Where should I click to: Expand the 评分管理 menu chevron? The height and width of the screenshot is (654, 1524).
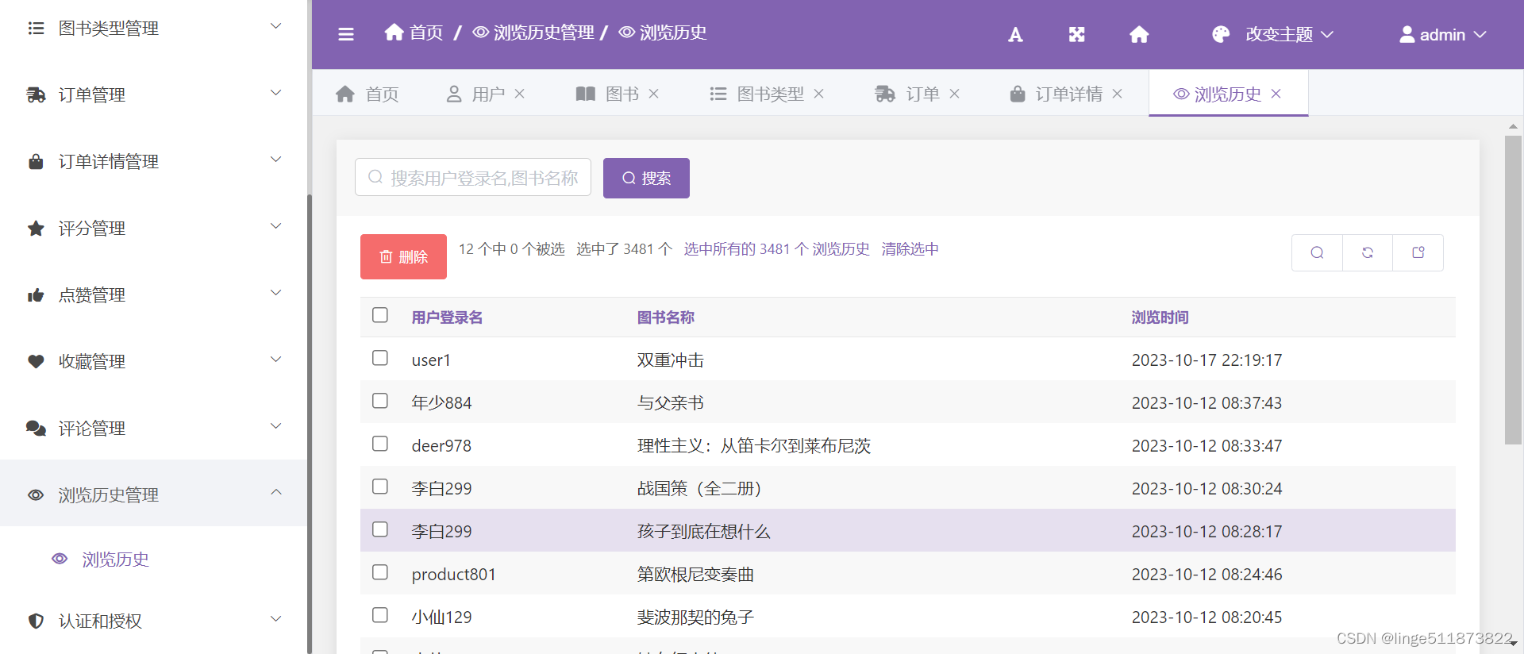tap(276, 226)
